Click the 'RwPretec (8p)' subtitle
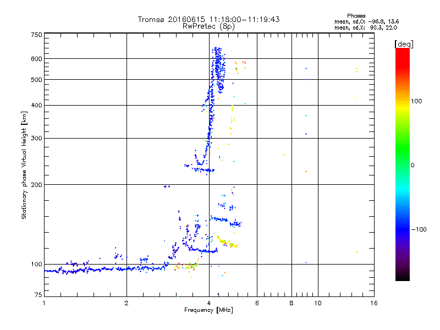440x330 pixels. pyautogui.click(x=208, y=26)
